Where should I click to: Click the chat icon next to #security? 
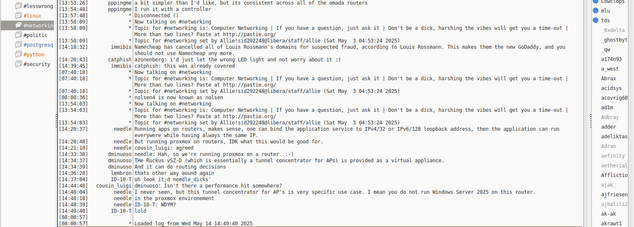[18, 64]
